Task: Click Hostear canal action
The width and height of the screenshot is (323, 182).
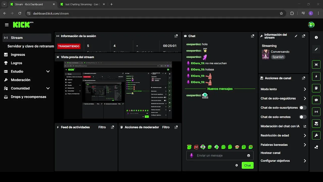Action: 271,153
